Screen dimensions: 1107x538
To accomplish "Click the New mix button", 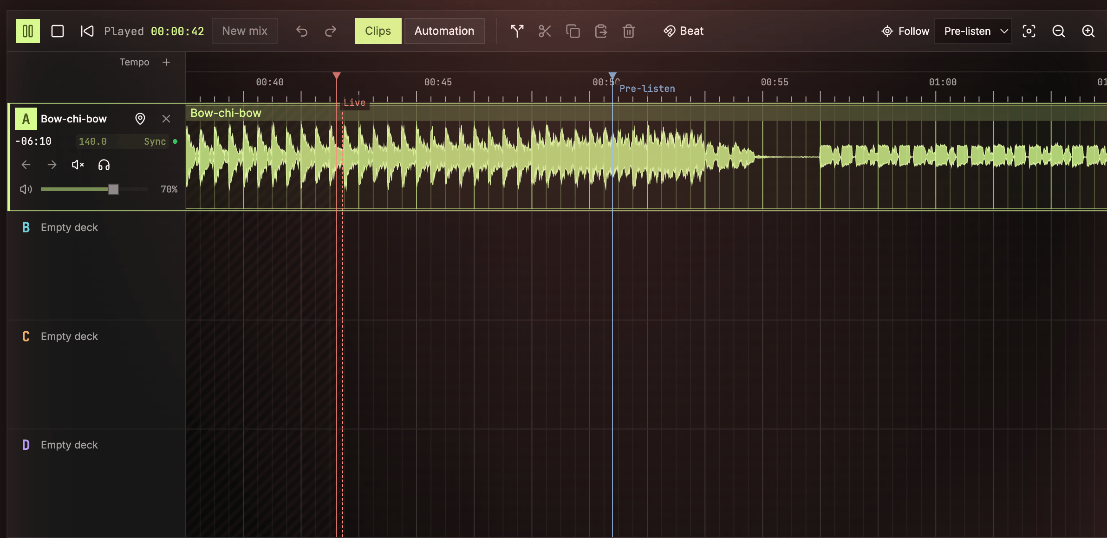I will tap(245, 31).
